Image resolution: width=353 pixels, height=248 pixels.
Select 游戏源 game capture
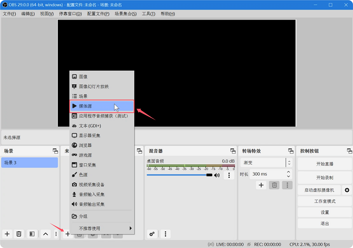[102, 155]
